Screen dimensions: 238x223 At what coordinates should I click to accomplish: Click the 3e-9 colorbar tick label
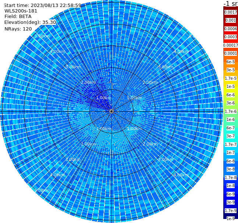tap(230, 202)
